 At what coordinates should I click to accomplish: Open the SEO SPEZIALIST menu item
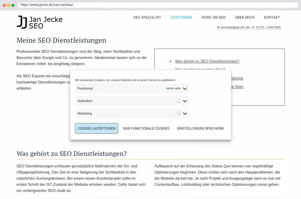147,17
